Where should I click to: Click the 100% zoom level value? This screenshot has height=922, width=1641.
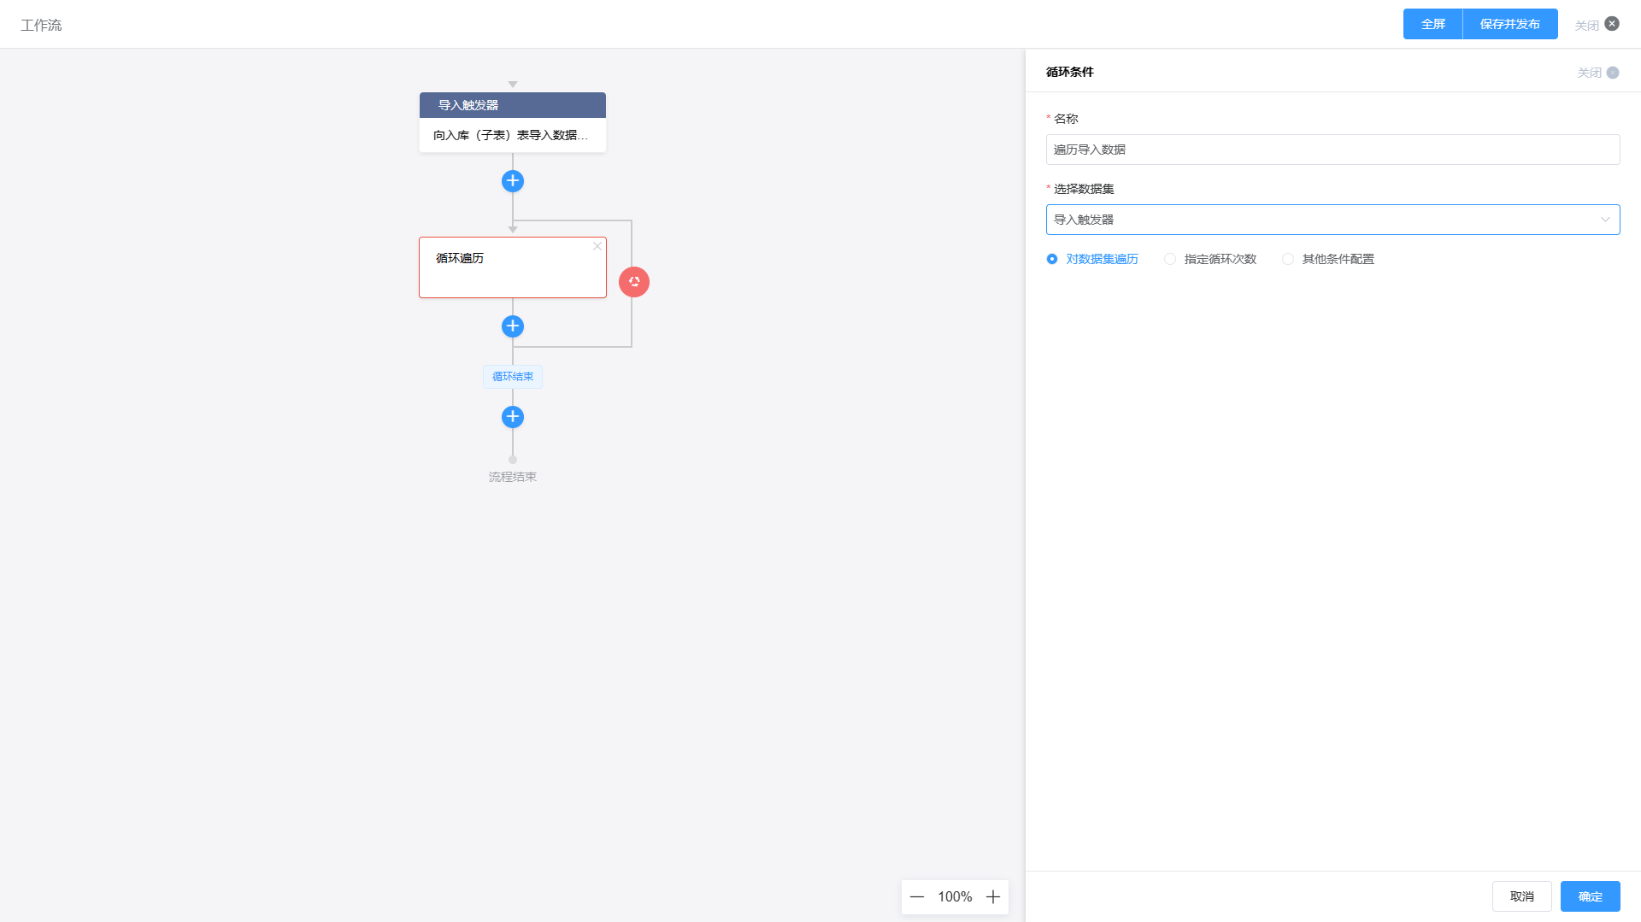955,896
